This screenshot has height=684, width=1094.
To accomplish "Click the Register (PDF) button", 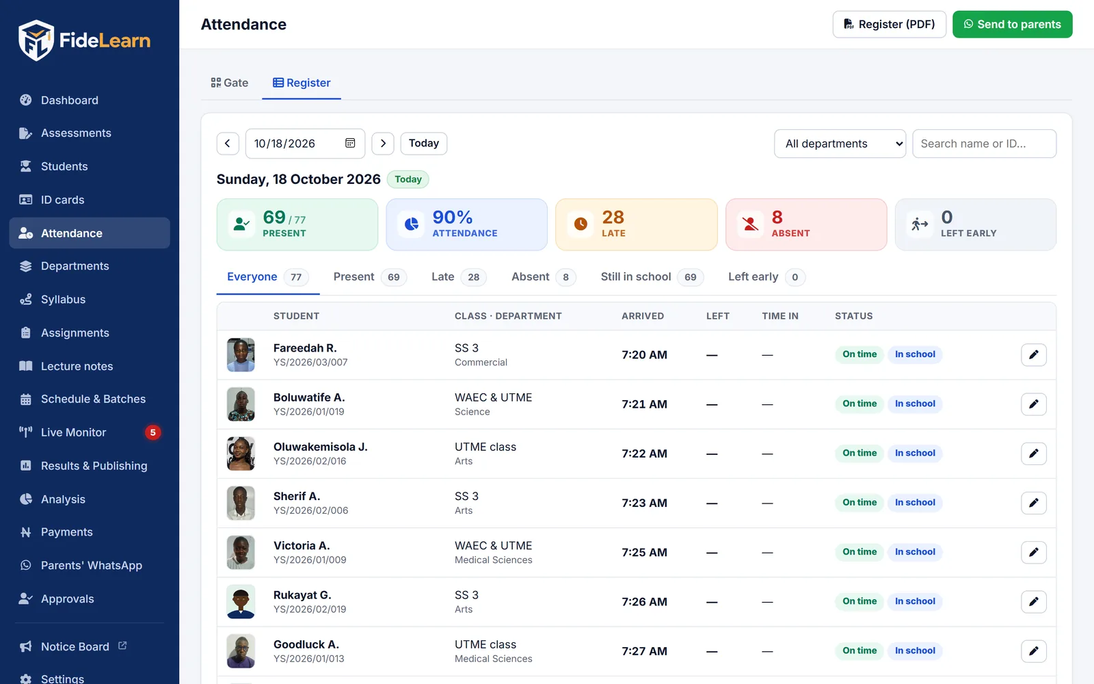I will (x=889, y=25).
